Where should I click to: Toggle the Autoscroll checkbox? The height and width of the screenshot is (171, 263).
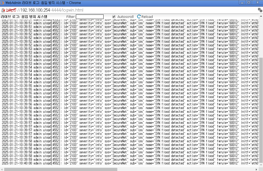coord(114,17)
